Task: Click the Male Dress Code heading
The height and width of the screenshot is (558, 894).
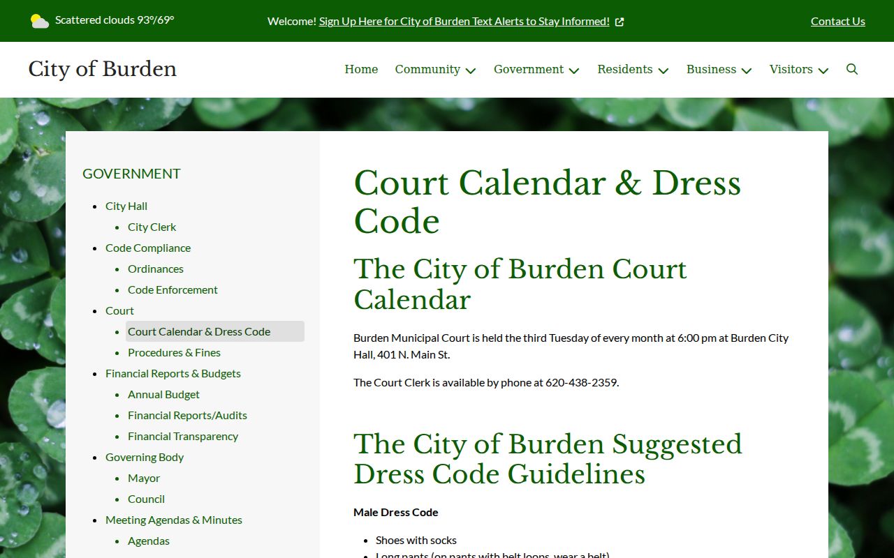Action: tap(396, 512)
